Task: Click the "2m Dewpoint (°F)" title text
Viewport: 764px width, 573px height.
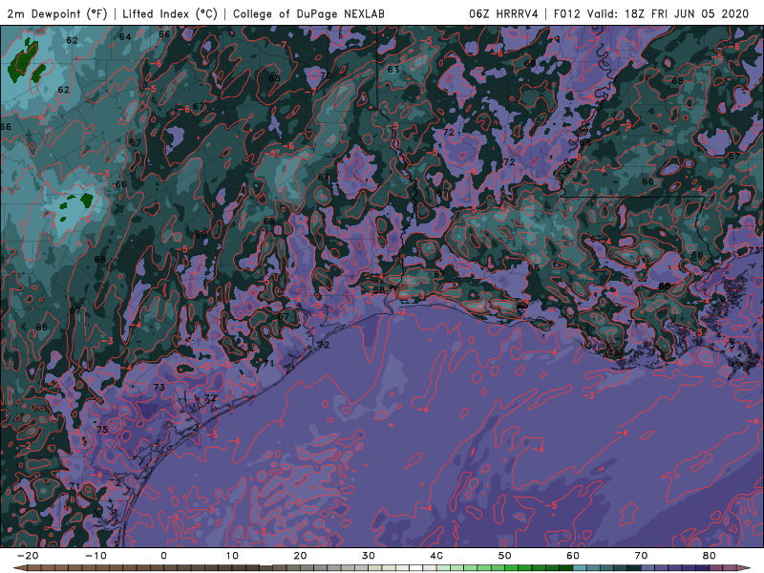Action: [x=56, y=14]
